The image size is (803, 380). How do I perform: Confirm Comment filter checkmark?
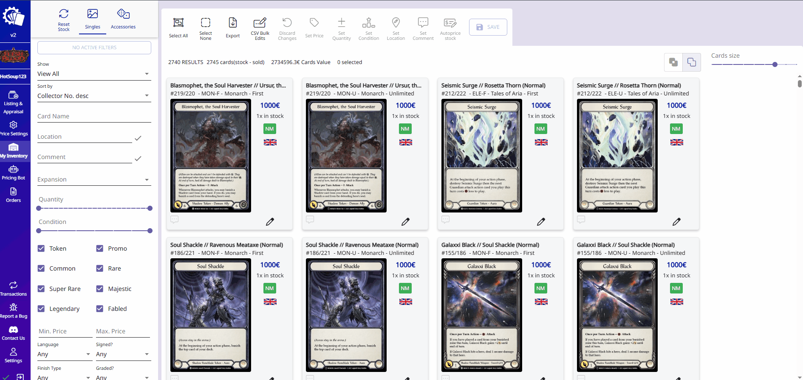tap(138, 159)
